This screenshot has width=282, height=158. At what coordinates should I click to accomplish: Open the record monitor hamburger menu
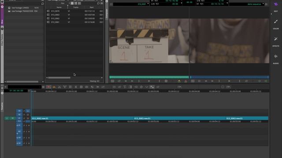click(x=266, y=4)
